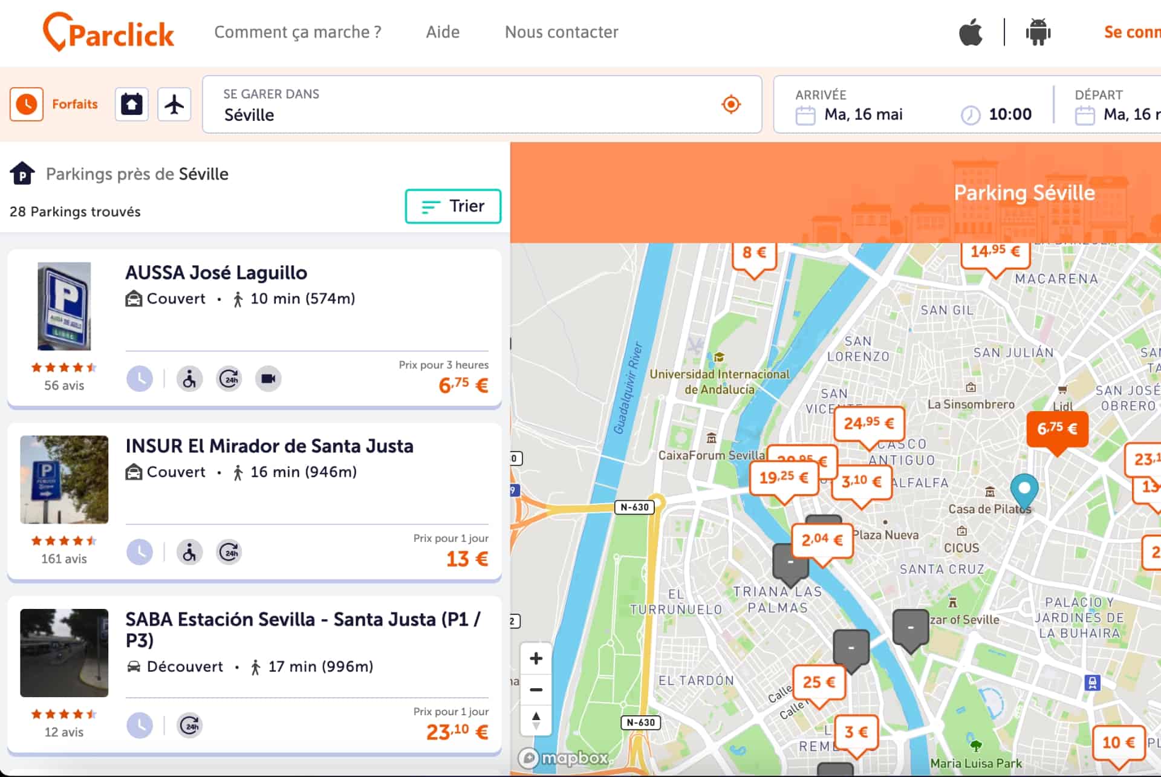This screenshot has height=777, width=1161.
Task: Click clock icon on AUSSA José Laguillo card
Action: click(x=140, y=379)
